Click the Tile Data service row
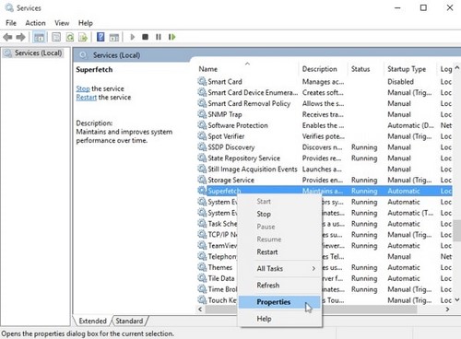This screenshot has width=461, height=339. click(x=325, y=278)
